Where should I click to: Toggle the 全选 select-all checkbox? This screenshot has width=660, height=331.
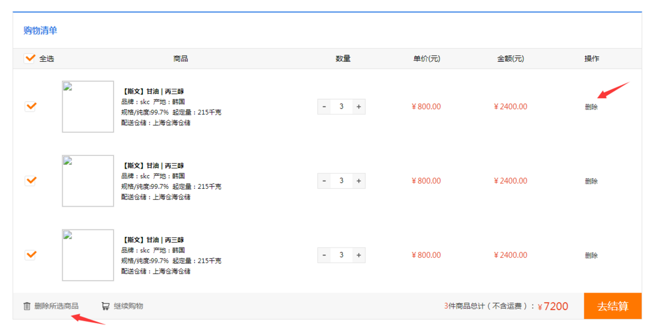pos(29,58)
